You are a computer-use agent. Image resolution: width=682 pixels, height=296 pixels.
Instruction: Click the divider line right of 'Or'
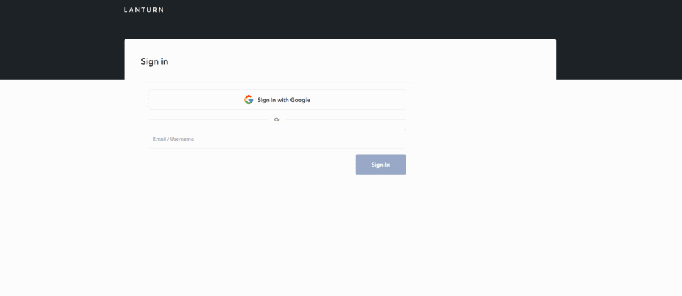(346, 119)
